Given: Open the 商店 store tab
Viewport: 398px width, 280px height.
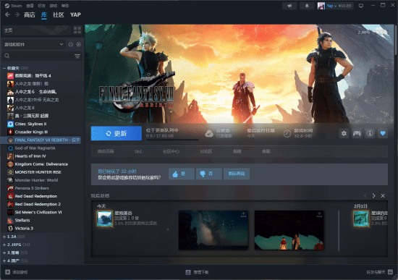Looking at the screenshot, I should pyautogui.click(x=30, y=14).
